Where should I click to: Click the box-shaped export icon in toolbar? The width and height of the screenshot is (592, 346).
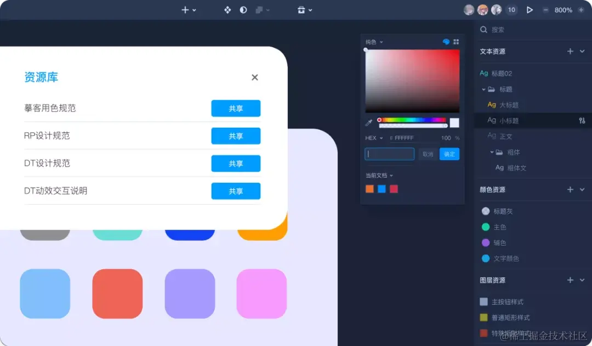point(301,10)
